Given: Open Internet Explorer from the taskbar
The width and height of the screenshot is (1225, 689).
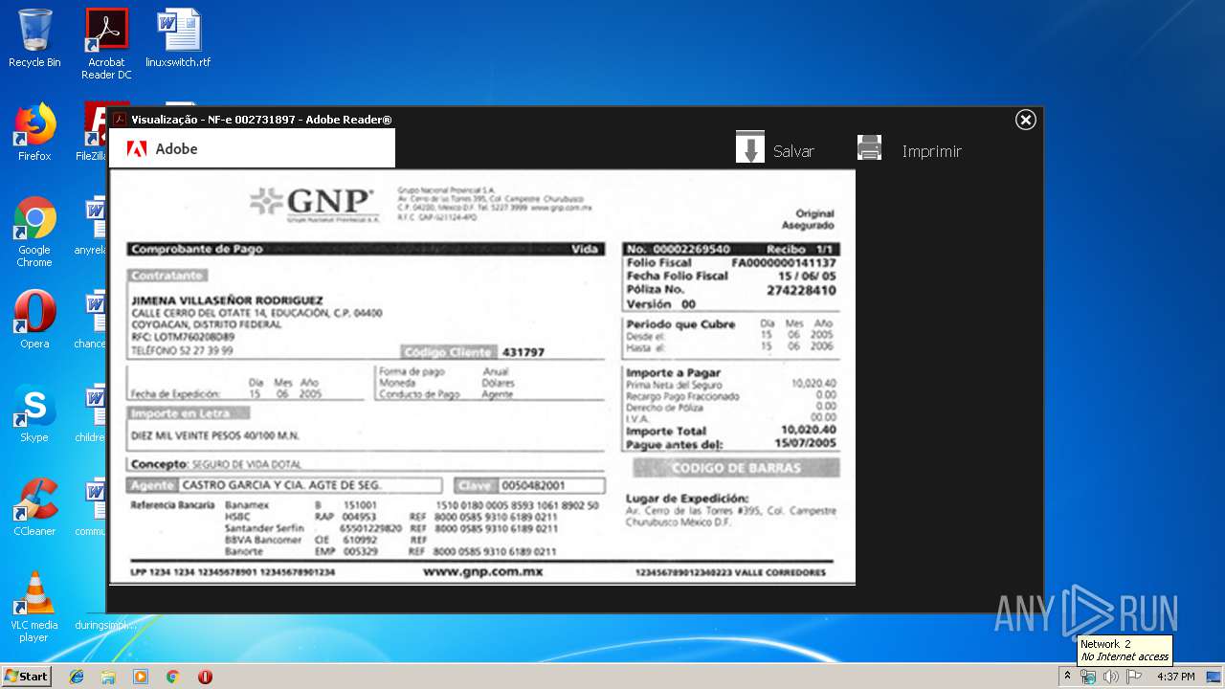Looking at the screenshot, I should coord(77,677).
